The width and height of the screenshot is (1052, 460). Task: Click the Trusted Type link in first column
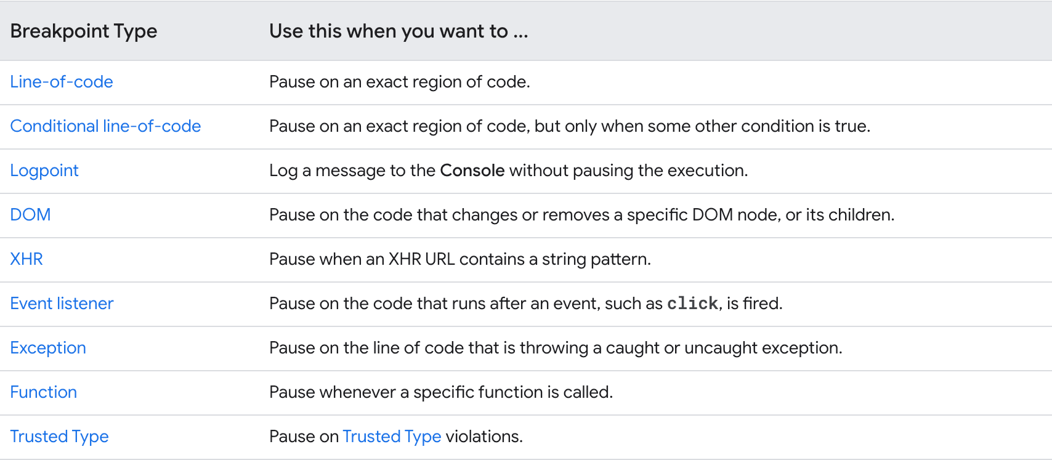click(x=59, y=437)
